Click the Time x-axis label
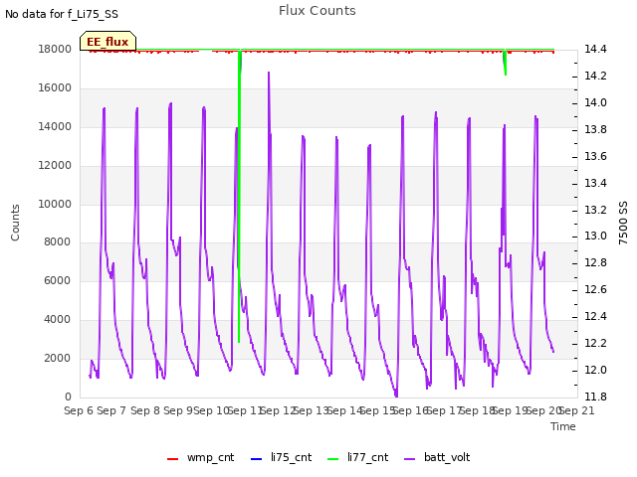This screenshot has height=477, width=637. click(x=563, y=426)
